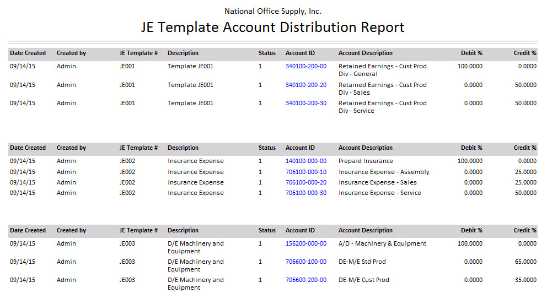Select account ID 706100-000-20
Image resolution: width=547 pixels, height=304 pixels.
pos(305,182)
